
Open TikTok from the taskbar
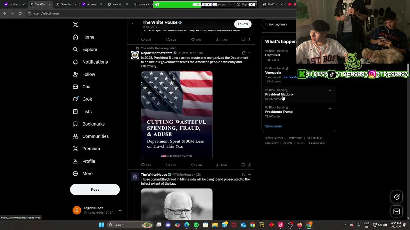281,225
